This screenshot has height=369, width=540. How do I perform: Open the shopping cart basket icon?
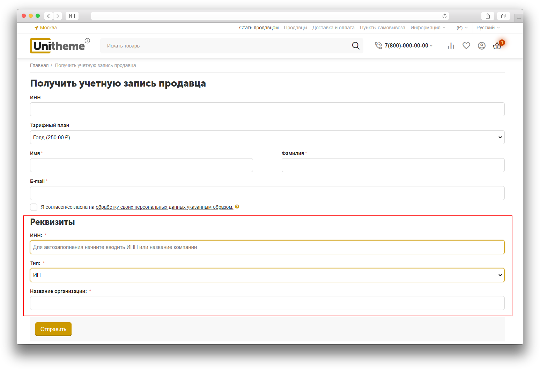(497, 46)
